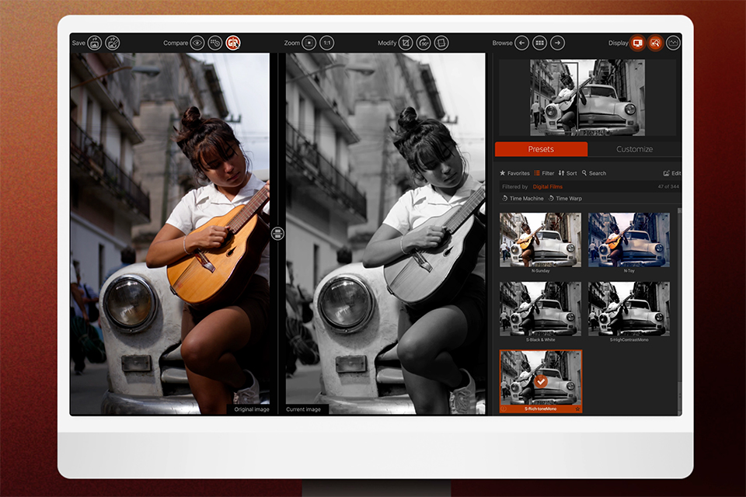Image resolution: width=746 pixels, height=497 pixels.
Task: Click the split-view divider handle
Action: [x=277, y=233]
